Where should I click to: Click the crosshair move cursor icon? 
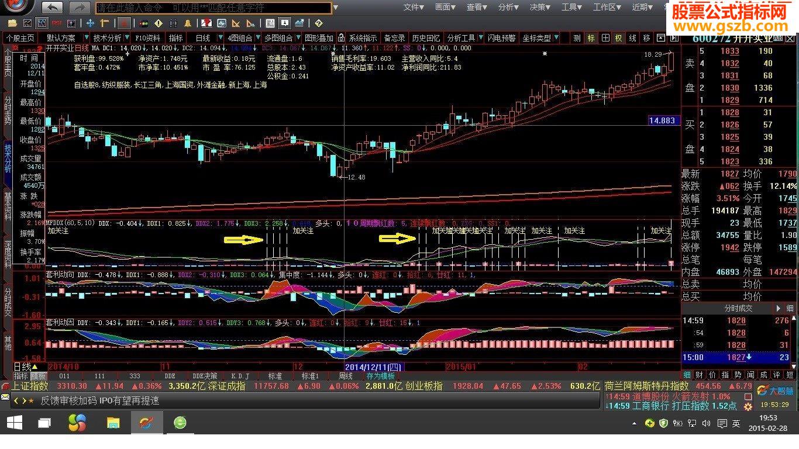click(x=91, y=23)
